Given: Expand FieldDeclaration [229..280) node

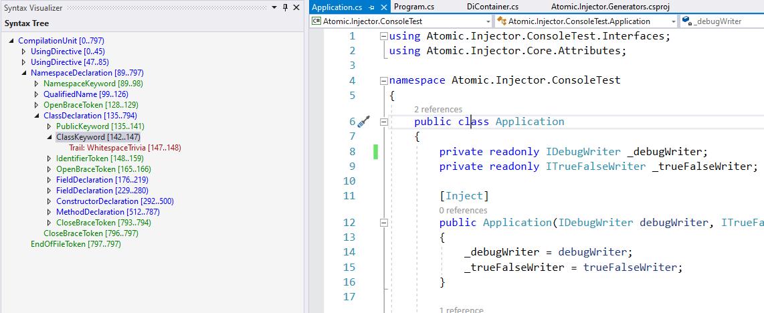Looking at the screenshot, I should point(50,191).
